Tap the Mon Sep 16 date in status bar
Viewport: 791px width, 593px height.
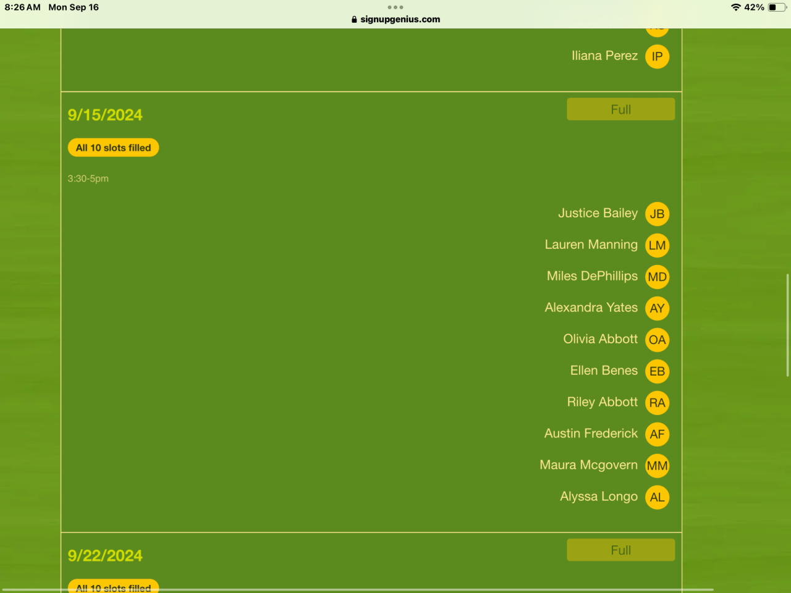[74, 7]
